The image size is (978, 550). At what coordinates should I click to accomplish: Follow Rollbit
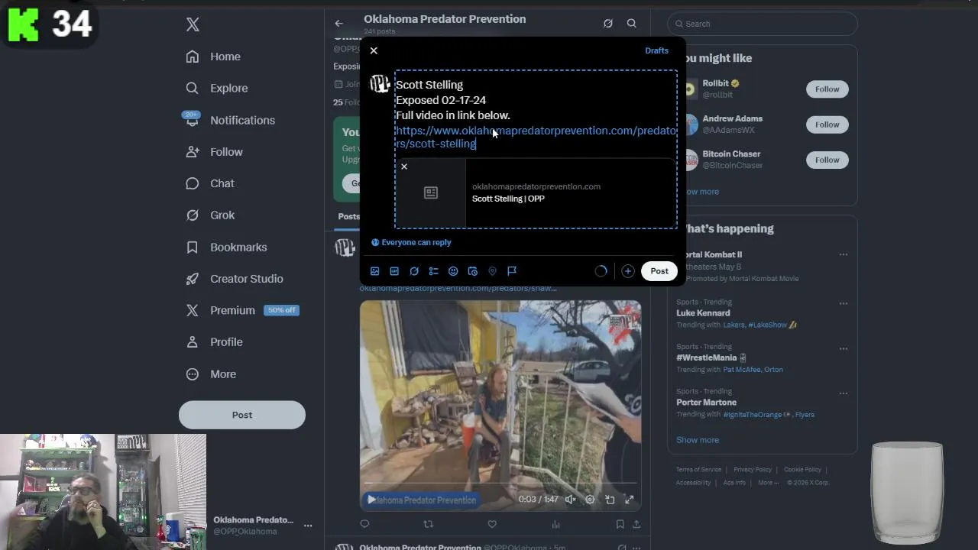827,89
